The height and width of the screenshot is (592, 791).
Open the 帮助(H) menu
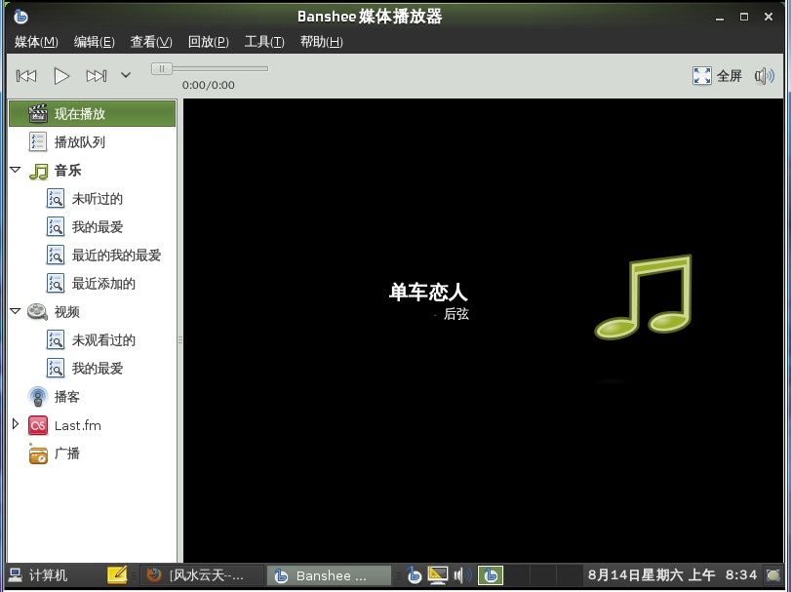(x=321, y=42)
